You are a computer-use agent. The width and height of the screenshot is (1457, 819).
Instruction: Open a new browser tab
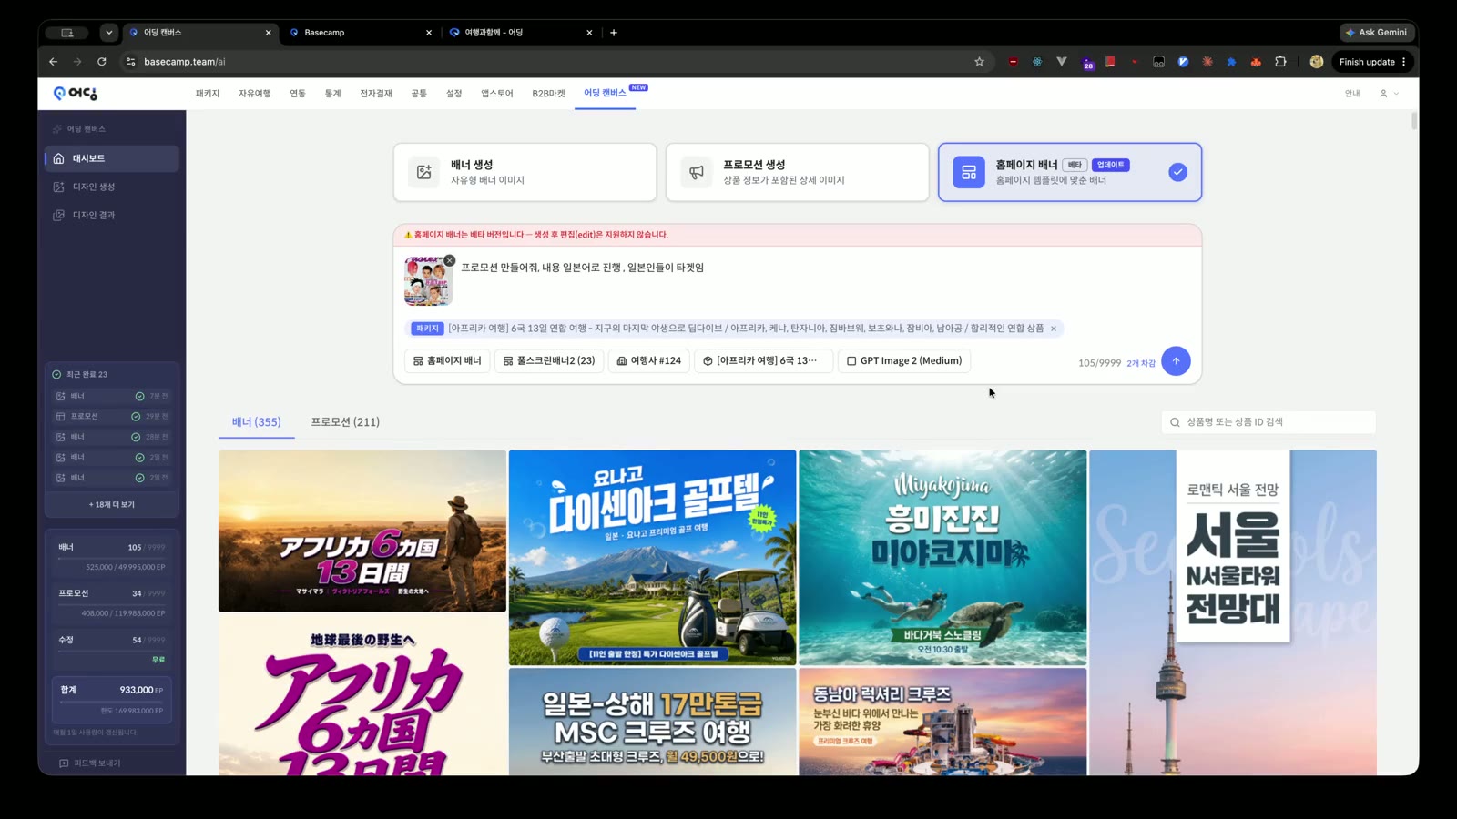point(614,33)
